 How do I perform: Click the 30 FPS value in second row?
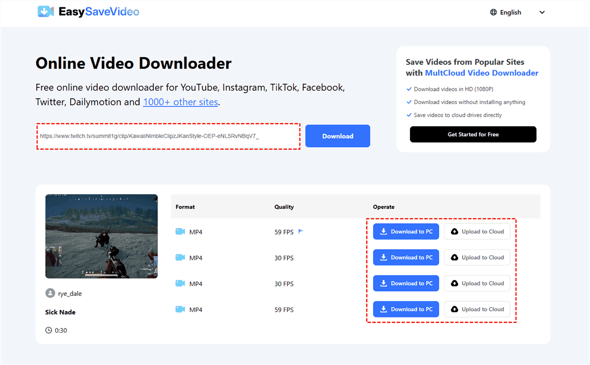pos(284,258)
